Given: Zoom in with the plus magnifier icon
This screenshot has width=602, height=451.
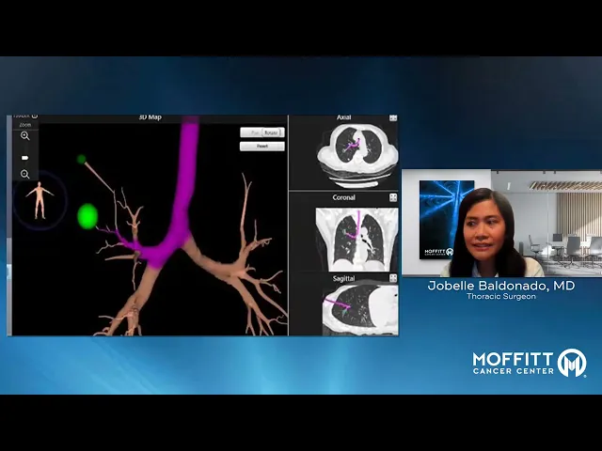Looking at the screenshot, I should coord(25,135).
